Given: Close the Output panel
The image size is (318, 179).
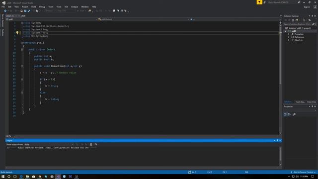Looking at the screenshot, I should point(280,140).
